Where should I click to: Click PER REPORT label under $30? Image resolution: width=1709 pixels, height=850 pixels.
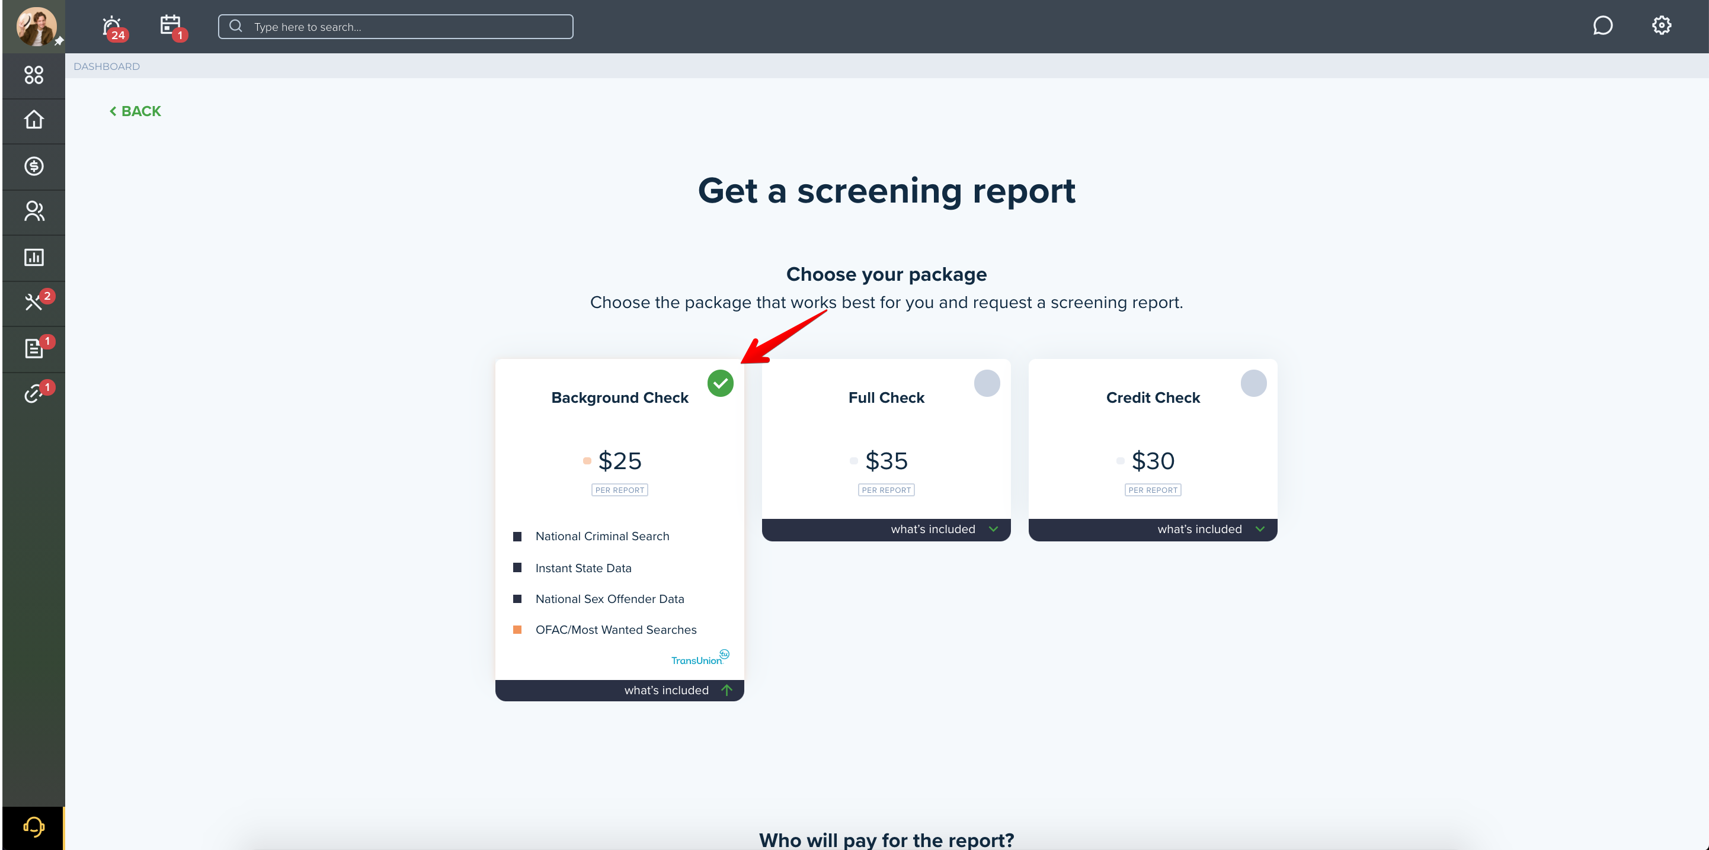point(1153,490)
